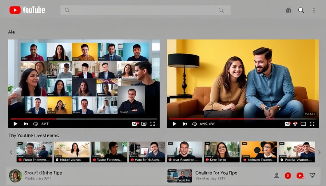The height and width of the screenshot is (186, 326).
Task: Mute the left video player volume
Action: (35, 124)
